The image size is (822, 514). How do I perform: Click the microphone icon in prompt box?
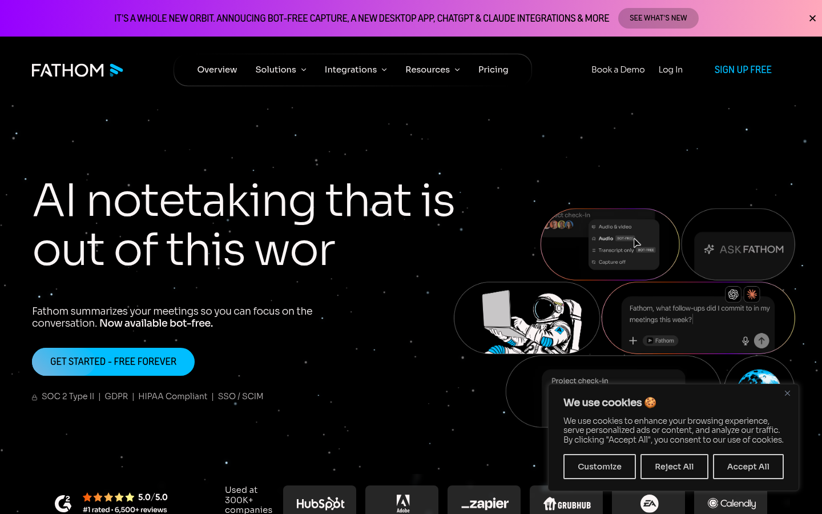click(x=745, y=341)
